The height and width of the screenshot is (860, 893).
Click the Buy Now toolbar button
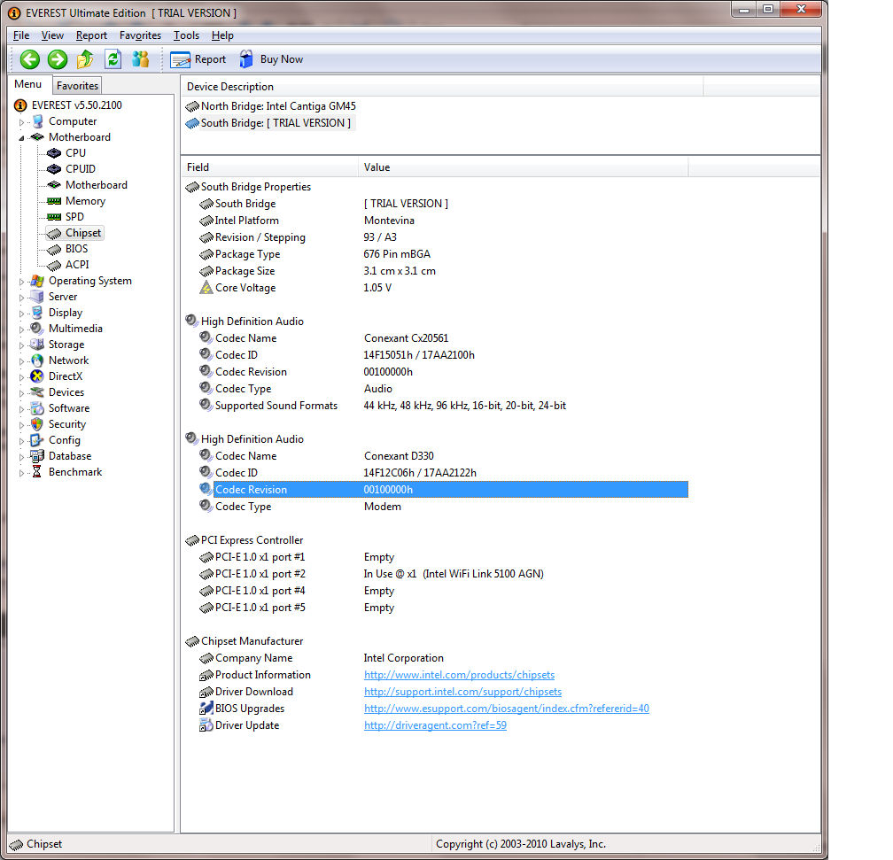coord(271,59)
